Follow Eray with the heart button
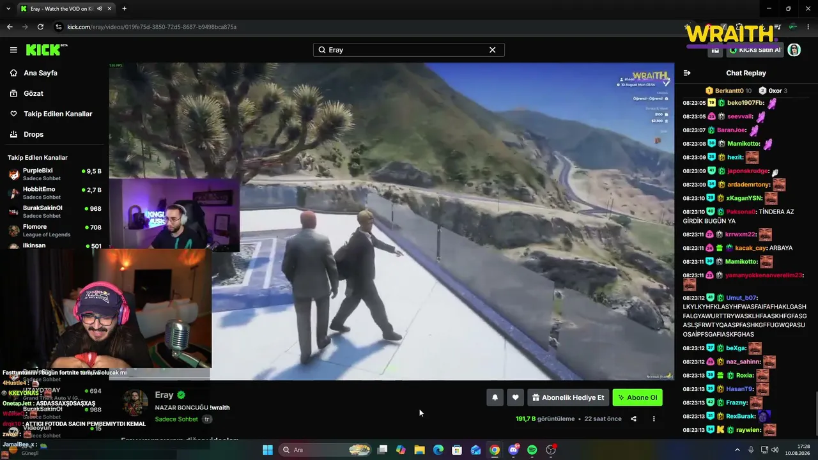The width and height of the screenshot is (818, 460). pyautogui.click(x=515, y=397)
